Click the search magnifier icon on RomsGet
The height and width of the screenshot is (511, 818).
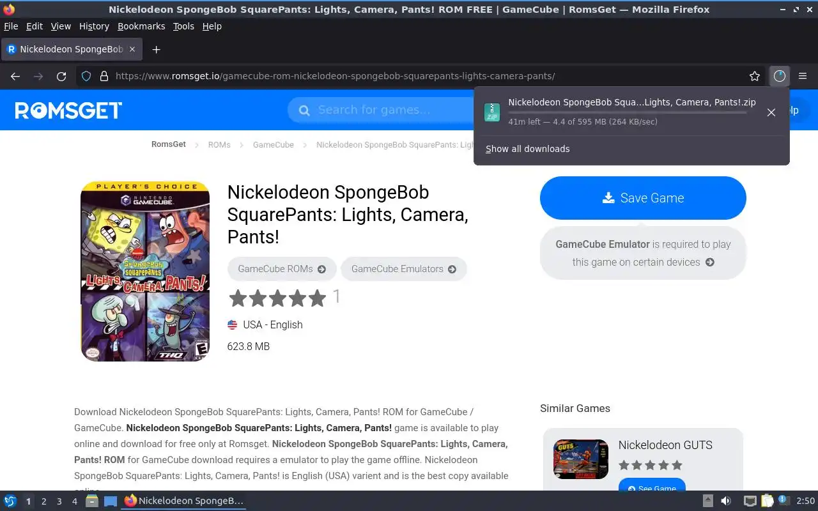(305, 110)
